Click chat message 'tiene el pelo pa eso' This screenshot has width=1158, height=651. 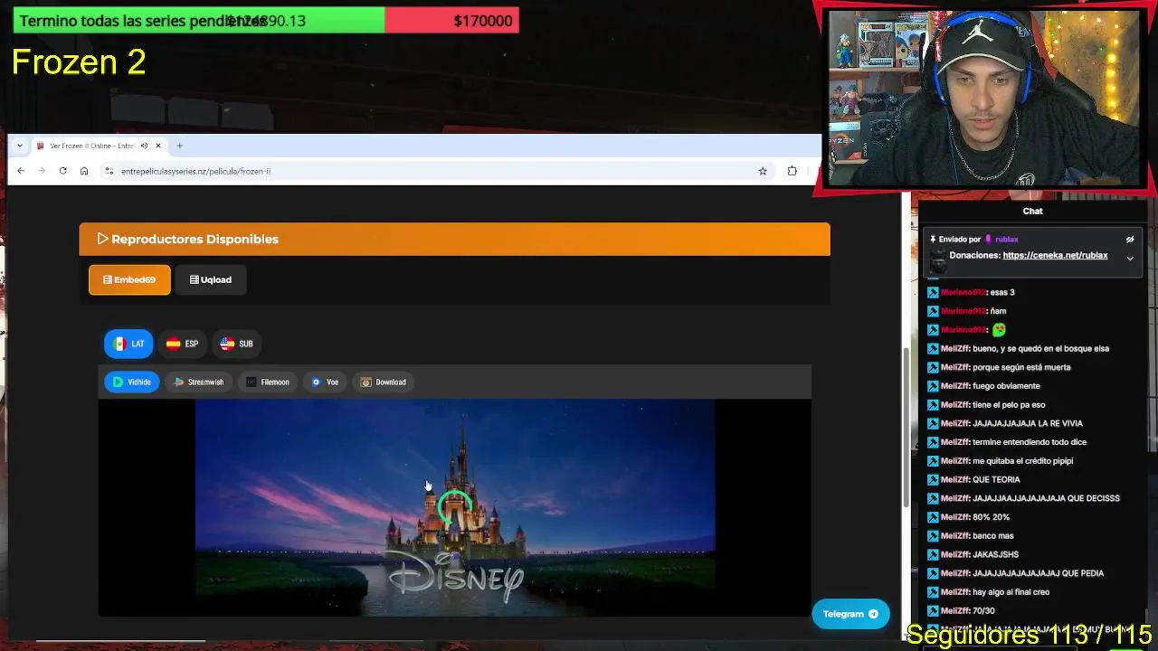[1009, 405]
